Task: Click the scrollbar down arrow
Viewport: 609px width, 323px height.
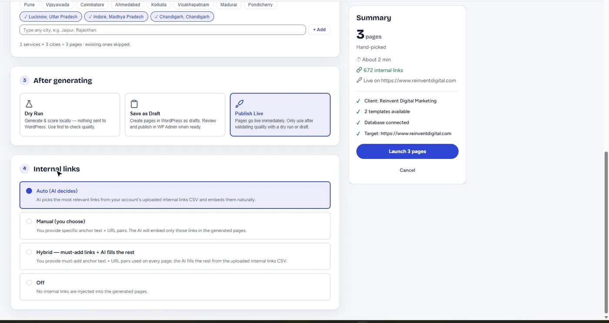Action: point(606,317)
